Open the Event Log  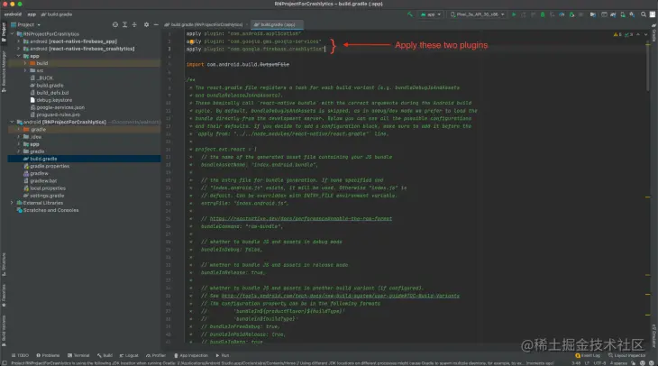(588, 355)
